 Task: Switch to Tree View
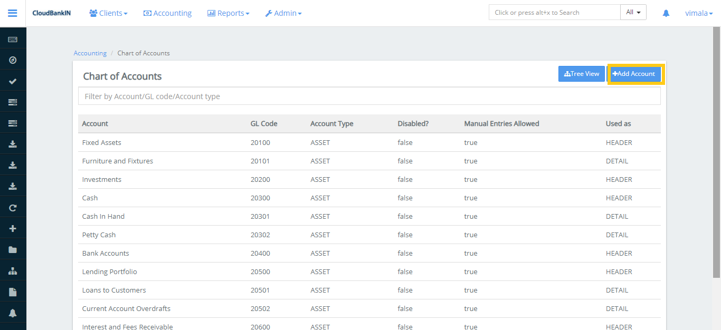[581, 74]
